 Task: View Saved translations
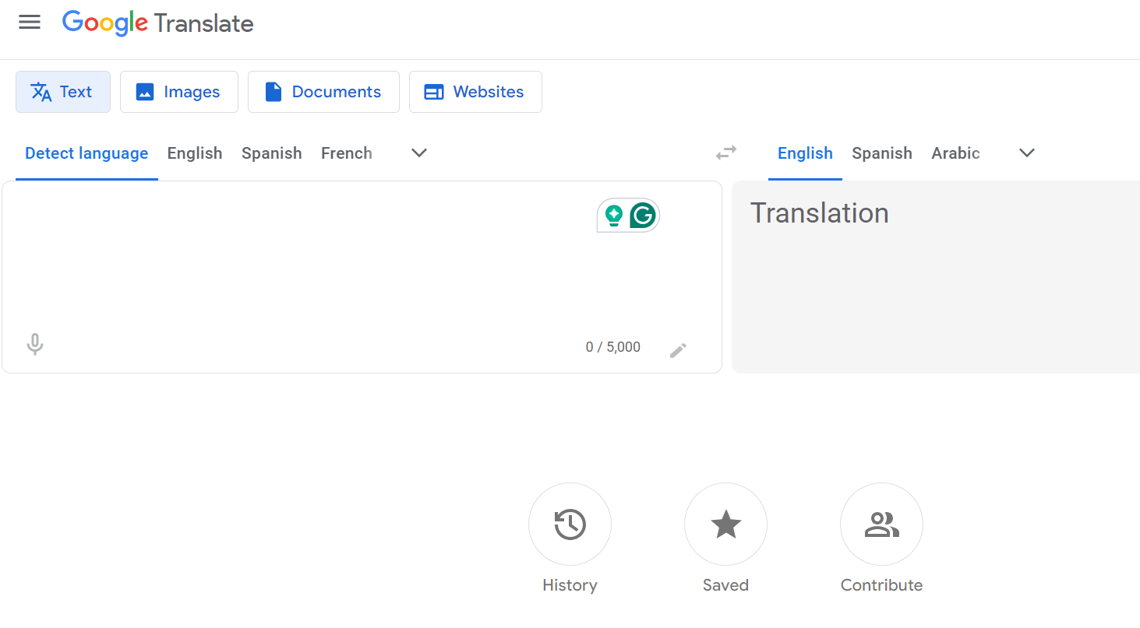click(725, 524)
